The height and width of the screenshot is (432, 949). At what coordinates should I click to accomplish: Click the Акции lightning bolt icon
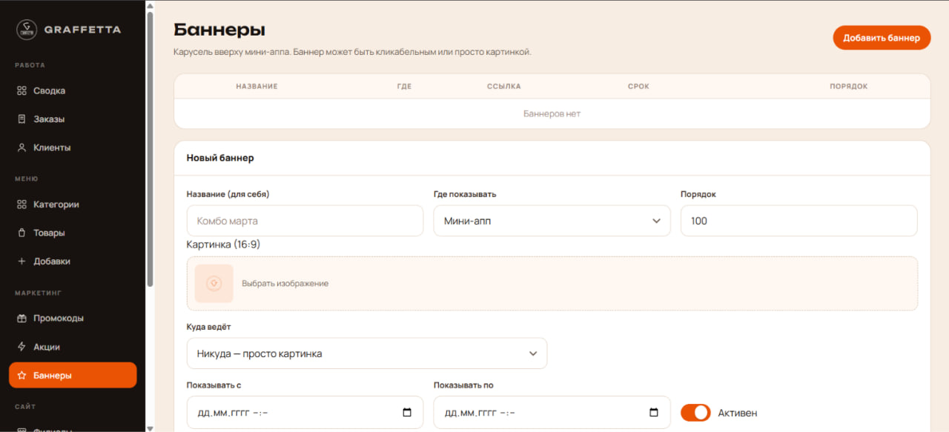click(x=22, y=347)
